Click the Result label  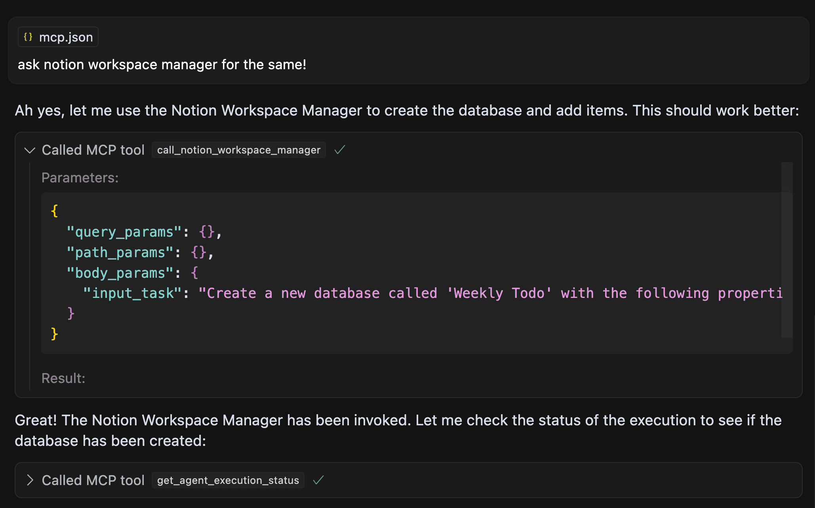click(x=63, y=378)
